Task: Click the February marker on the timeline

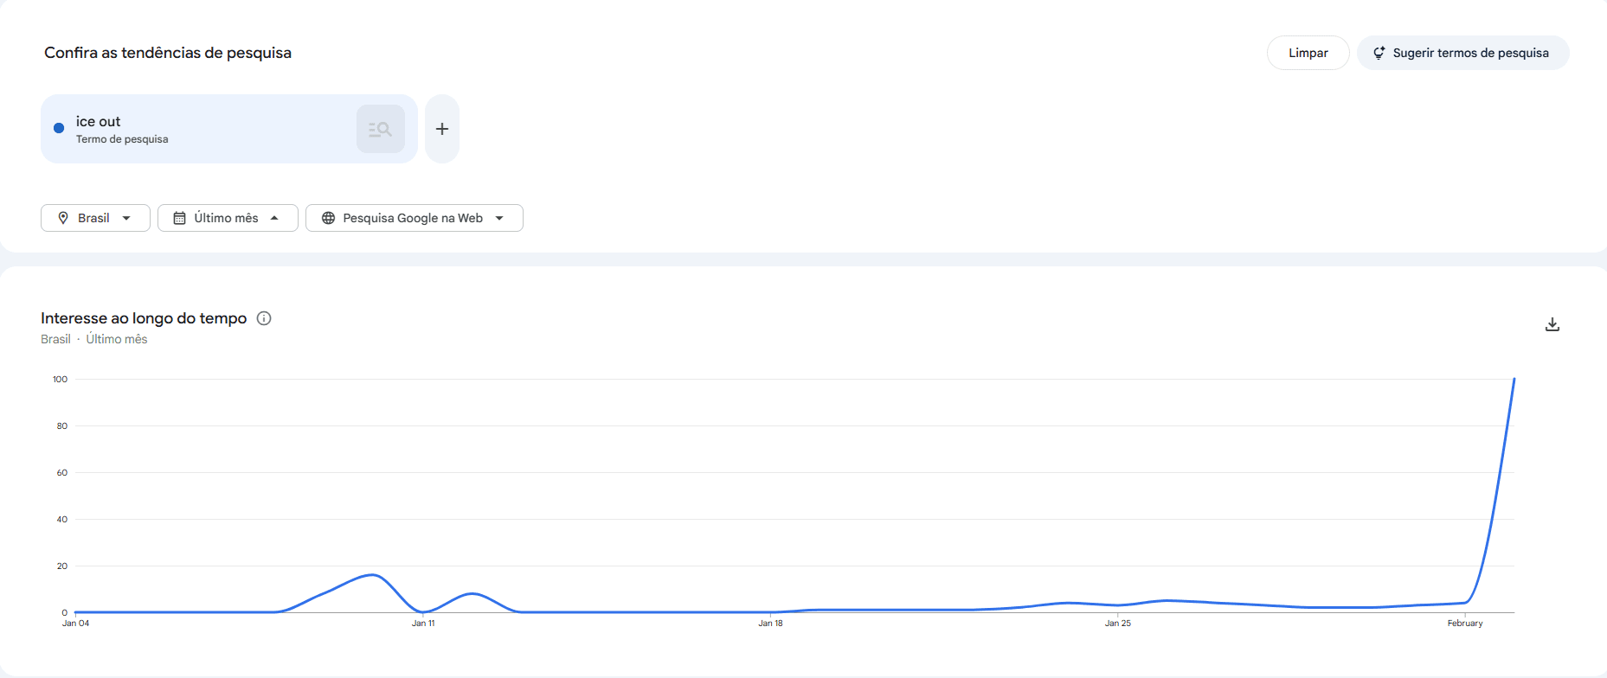Action: tap(1464, 623)
